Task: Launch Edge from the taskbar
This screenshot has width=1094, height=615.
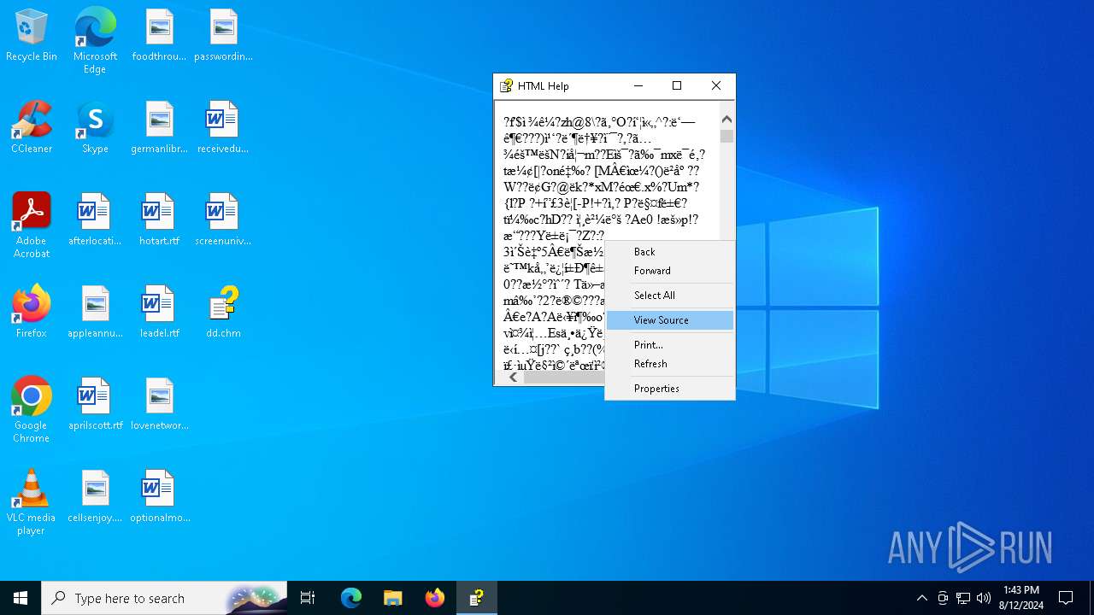Action: (351, 598)
